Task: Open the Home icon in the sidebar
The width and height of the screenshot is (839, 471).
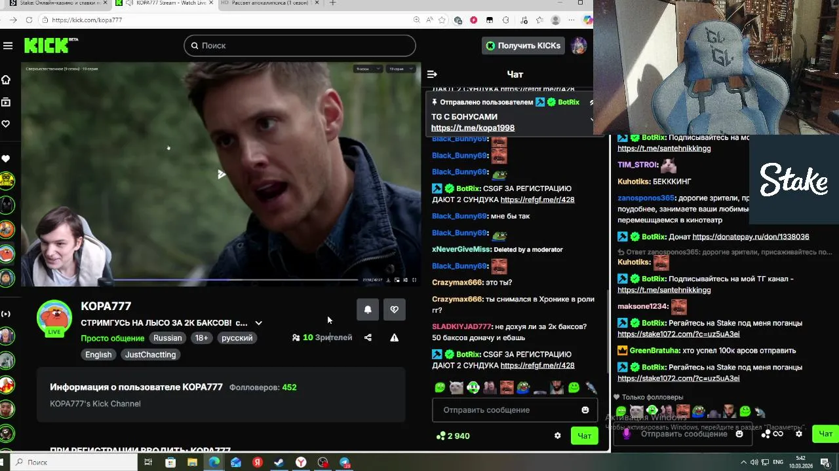Action: (6, 80)
